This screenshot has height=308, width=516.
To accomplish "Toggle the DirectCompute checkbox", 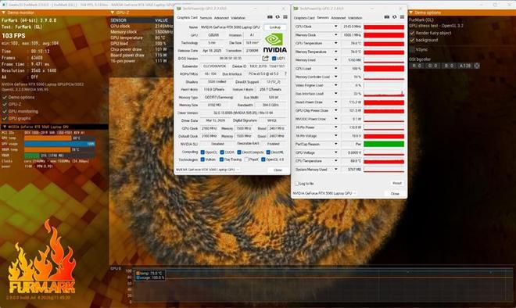I will (239, 152).
